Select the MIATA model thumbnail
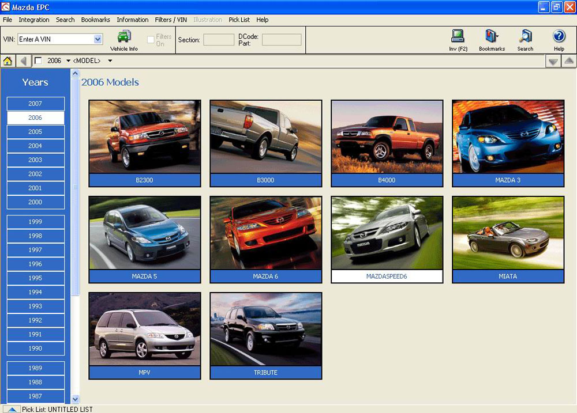Viewport: 577px width, 413px height. [x=508, y=240]
